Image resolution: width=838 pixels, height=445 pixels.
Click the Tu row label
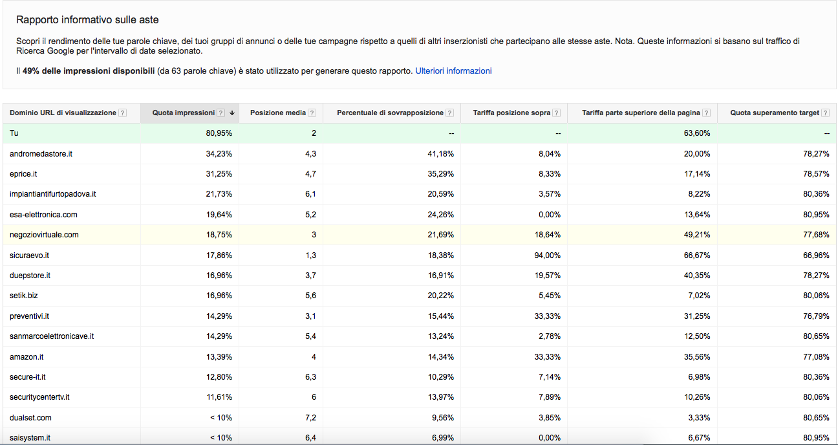click(14, 133)
